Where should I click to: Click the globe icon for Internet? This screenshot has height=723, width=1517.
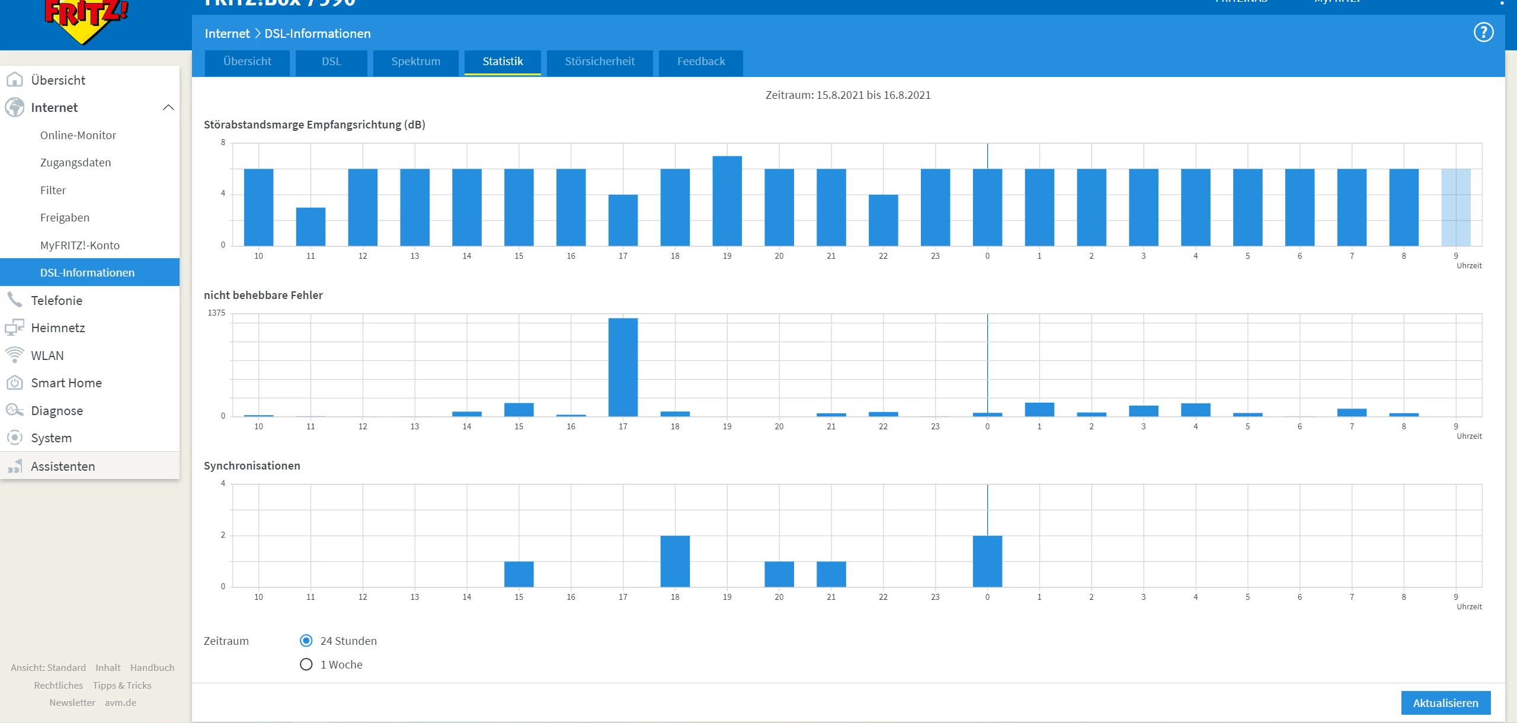pyautogui.click(x=14, y=107)
